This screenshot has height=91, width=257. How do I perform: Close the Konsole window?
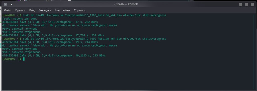(x=252, y=4)
